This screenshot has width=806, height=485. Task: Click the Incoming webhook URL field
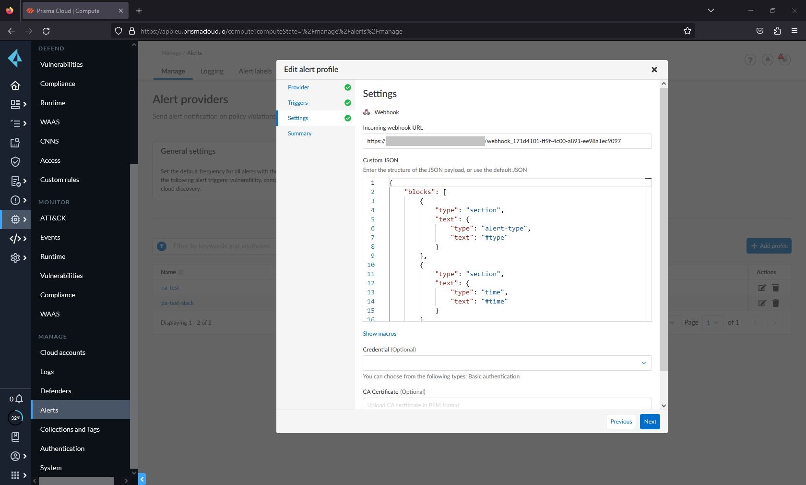click(x=507, y=141)
